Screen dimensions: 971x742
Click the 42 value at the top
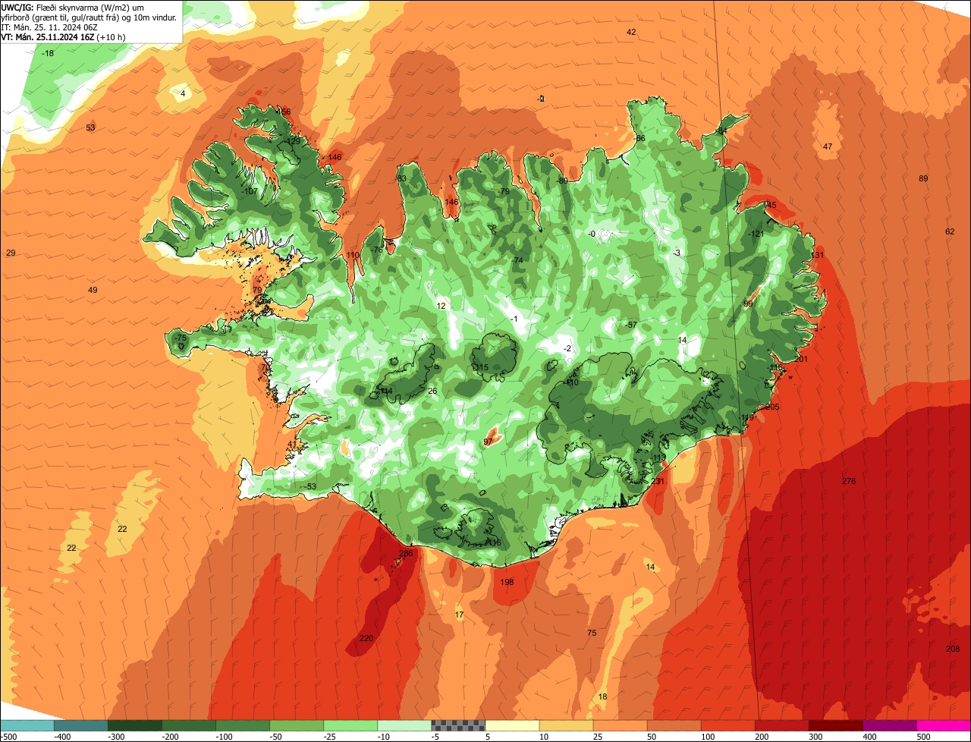(x=631, y=32)
